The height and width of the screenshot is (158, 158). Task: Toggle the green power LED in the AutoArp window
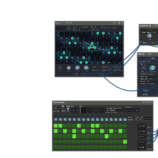point(142,58)
